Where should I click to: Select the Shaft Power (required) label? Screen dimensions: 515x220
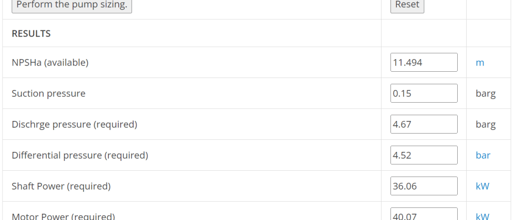(x=61, y=186)
